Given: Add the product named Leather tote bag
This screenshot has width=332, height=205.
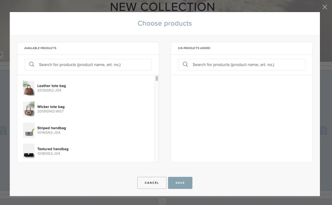Looking at the screenshot, I should [x=51, y=86].
